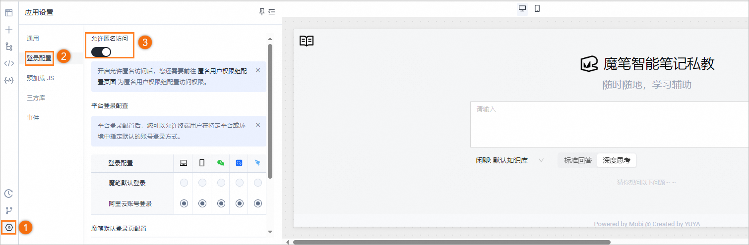Open the pages panel icon in left sidebar
749x245 pixels.
click(8, 12)
